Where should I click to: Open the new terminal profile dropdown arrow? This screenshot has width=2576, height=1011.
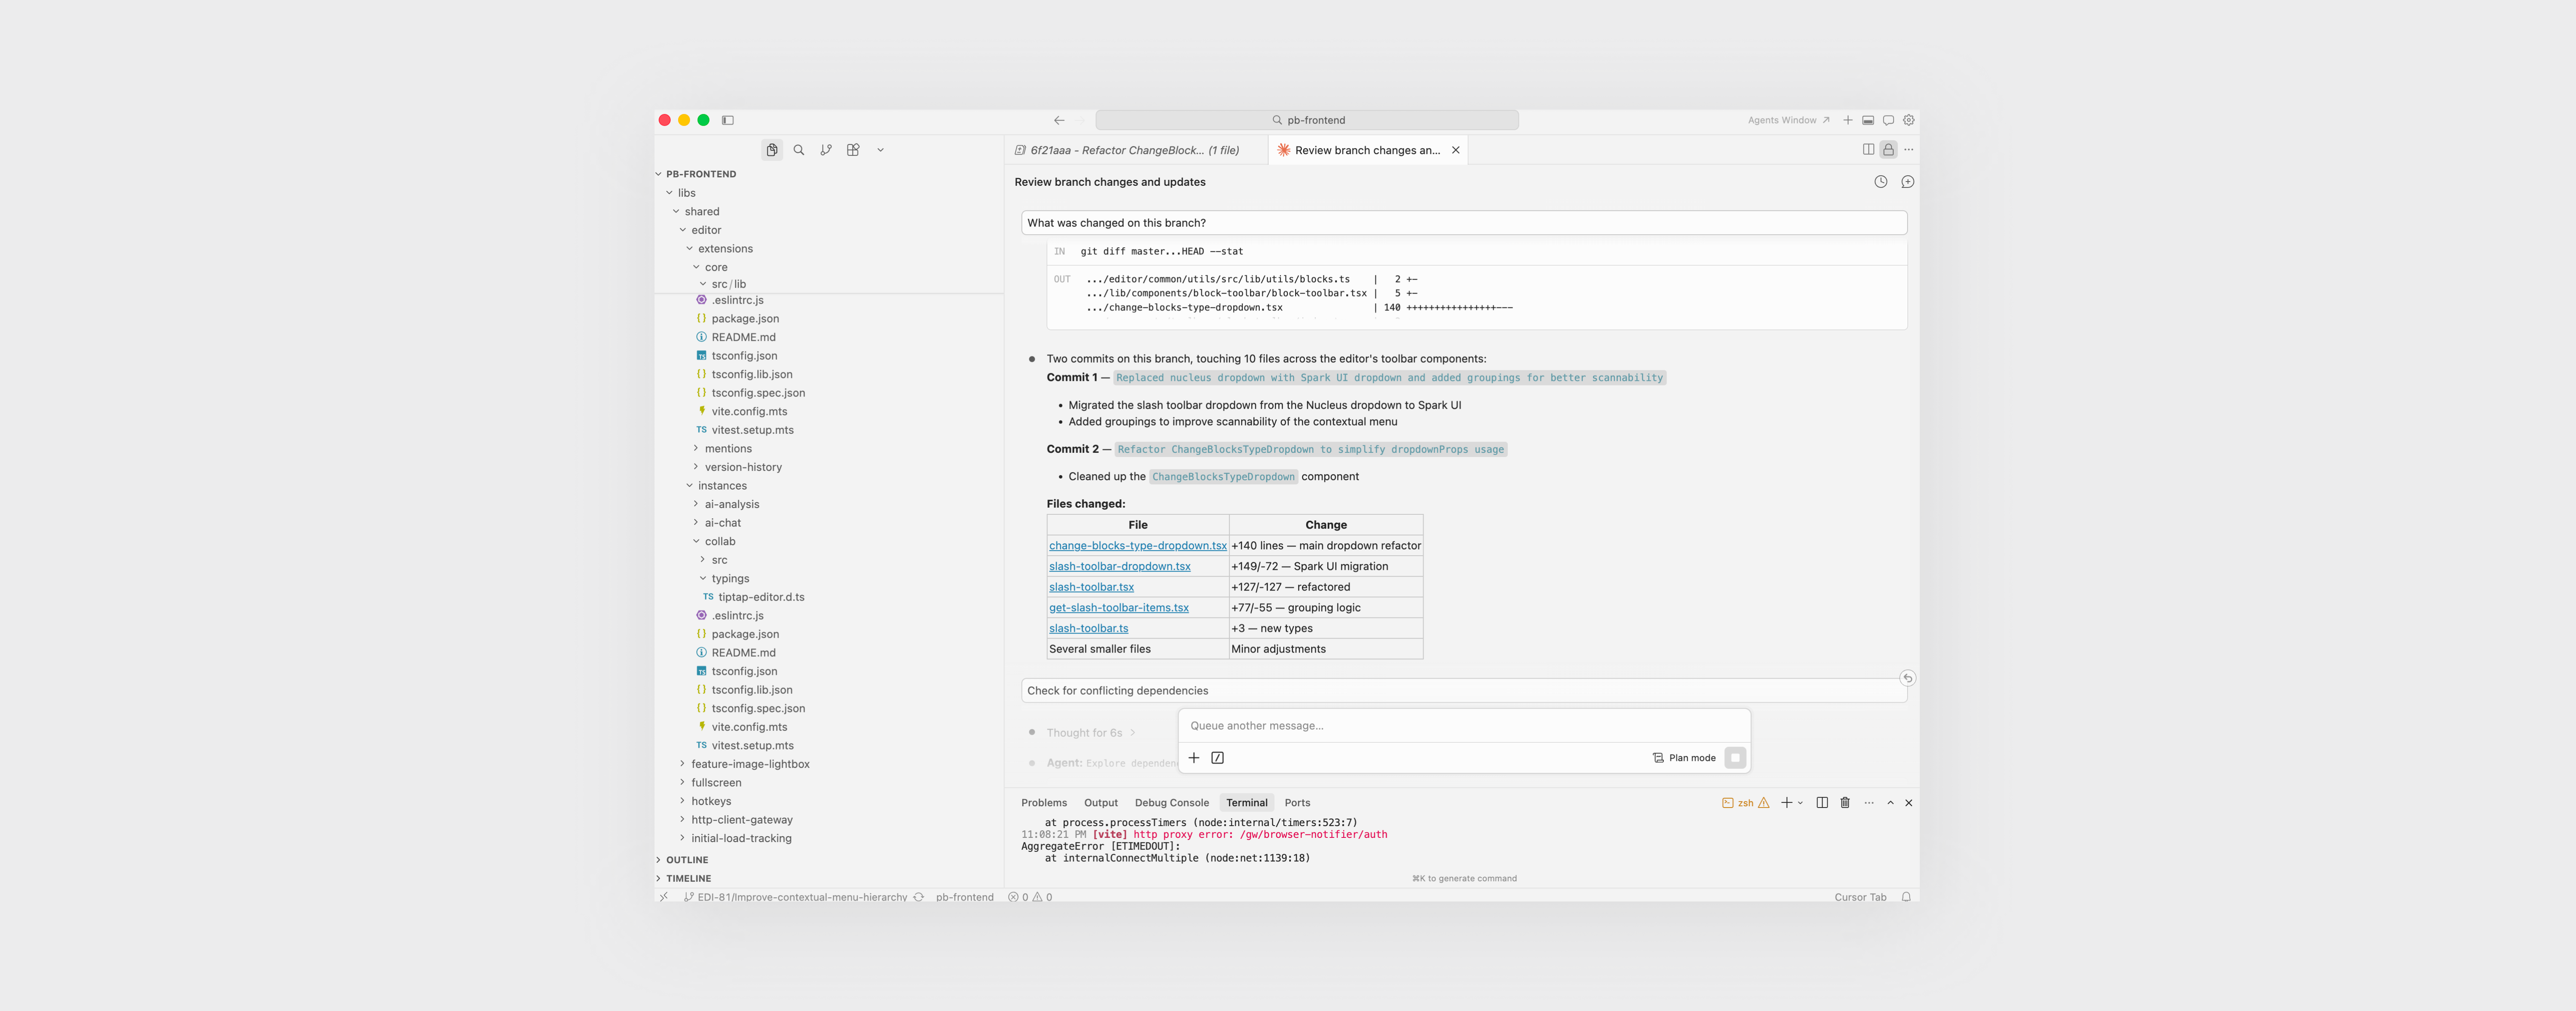pos(1800,803)
